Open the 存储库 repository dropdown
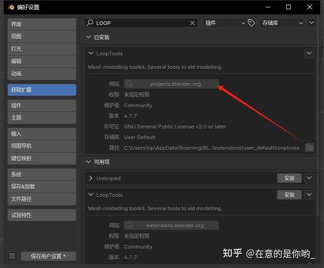 [282, 23]
